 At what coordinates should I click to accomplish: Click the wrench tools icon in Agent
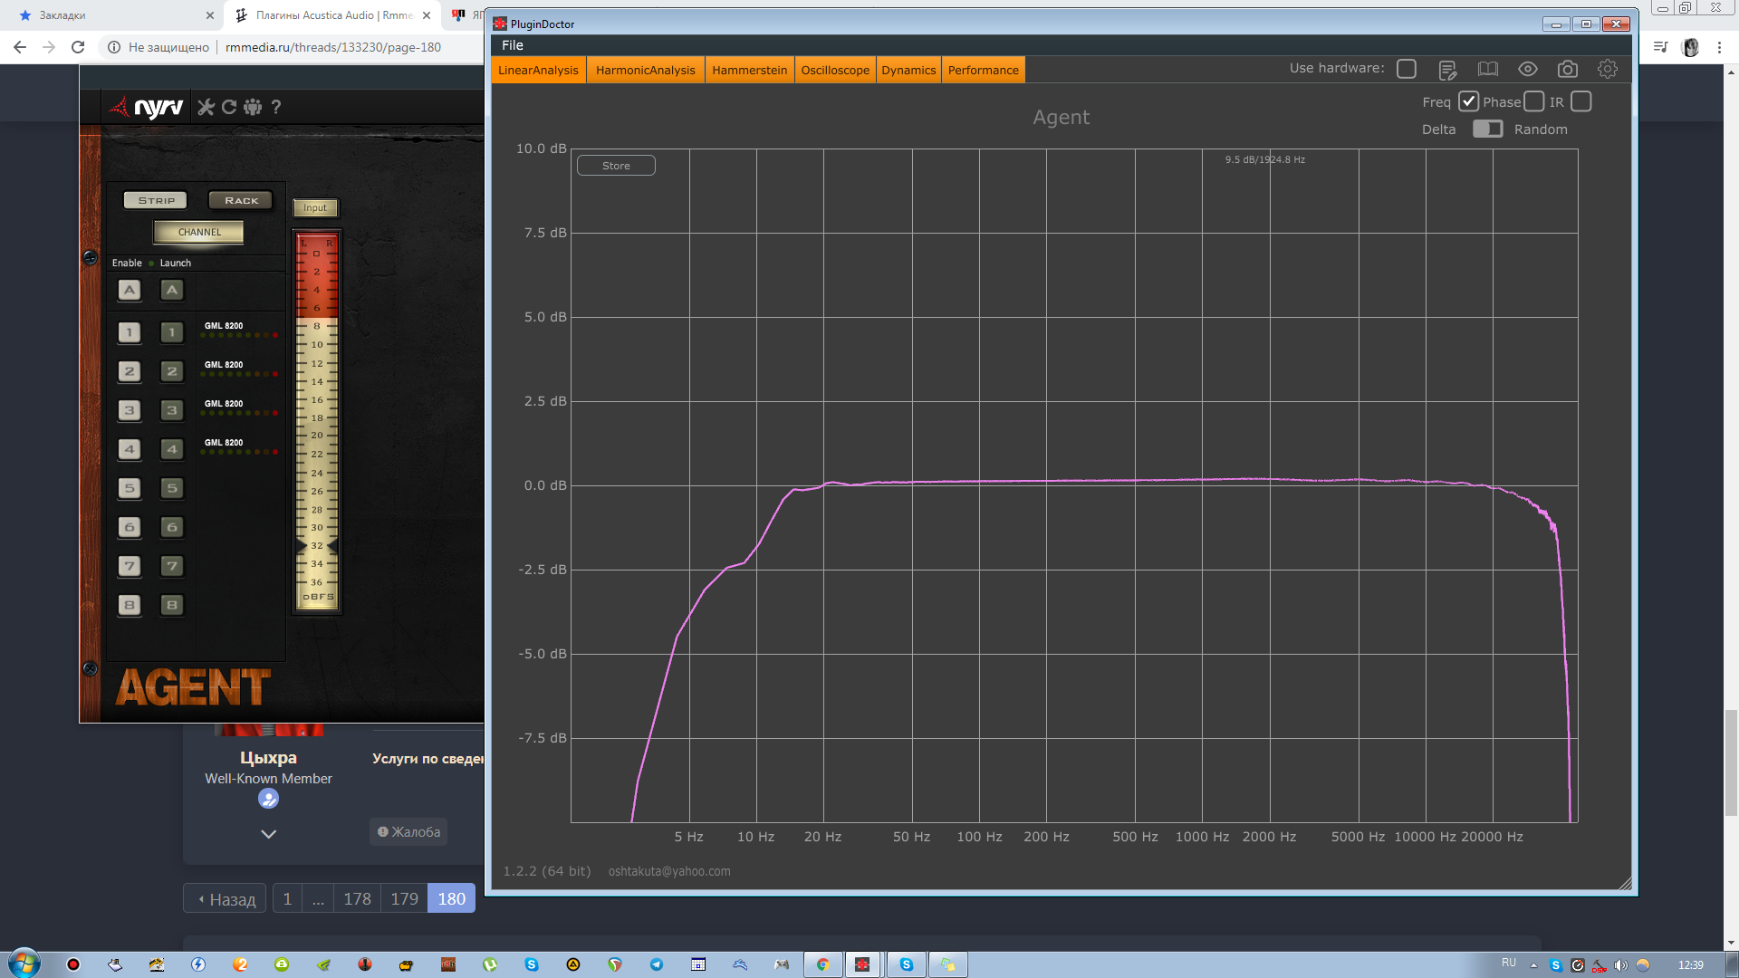click(207, 107)
